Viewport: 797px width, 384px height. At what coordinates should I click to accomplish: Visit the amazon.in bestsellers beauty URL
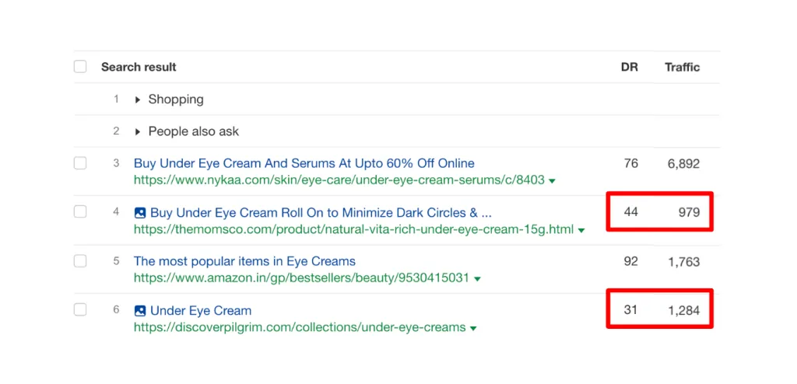301,278
